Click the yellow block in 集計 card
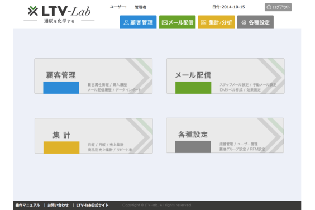This screenshot has width=315, height=210. (61, 147)
